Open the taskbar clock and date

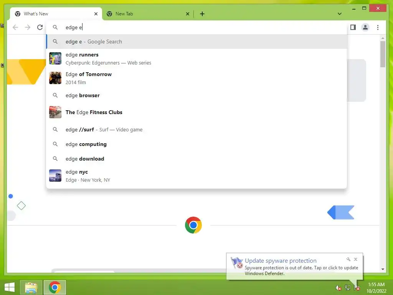pyautogui.click(x=376, y=288)
